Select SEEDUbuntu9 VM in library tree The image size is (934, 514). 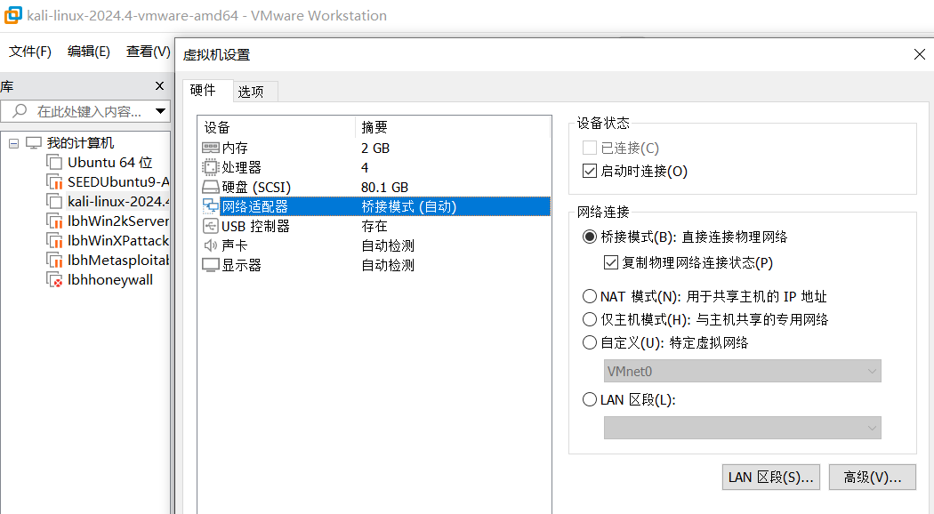(118, 181)
